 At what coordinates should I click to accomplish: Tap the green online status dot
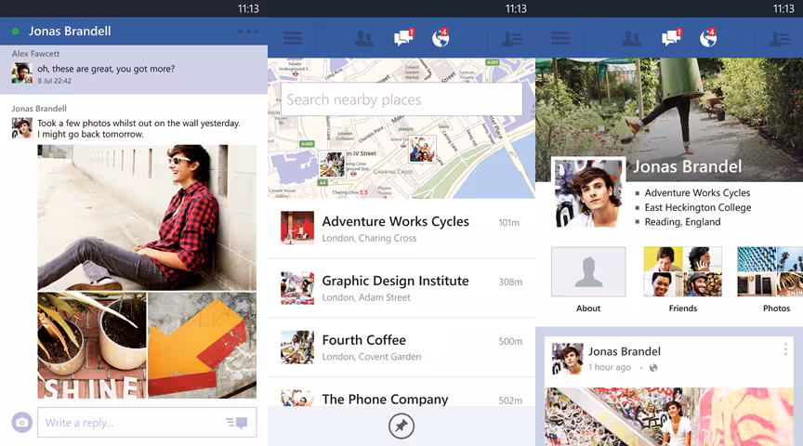point(16,32)
